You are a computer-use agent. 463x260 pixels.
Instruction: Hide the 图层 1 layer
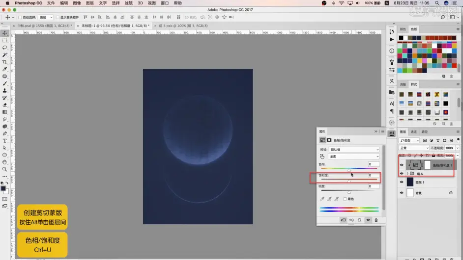point(402,182)
